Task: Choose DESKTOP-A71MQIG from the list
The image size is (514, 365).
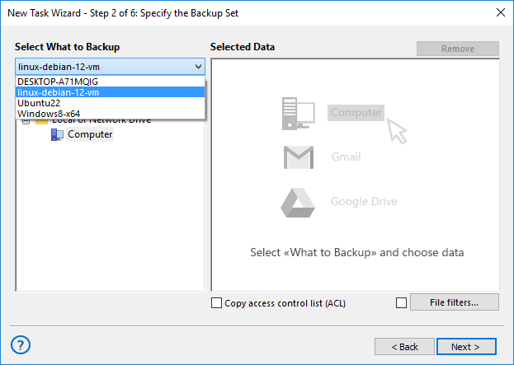Action: pyautogui.click(x=57, y=82)
